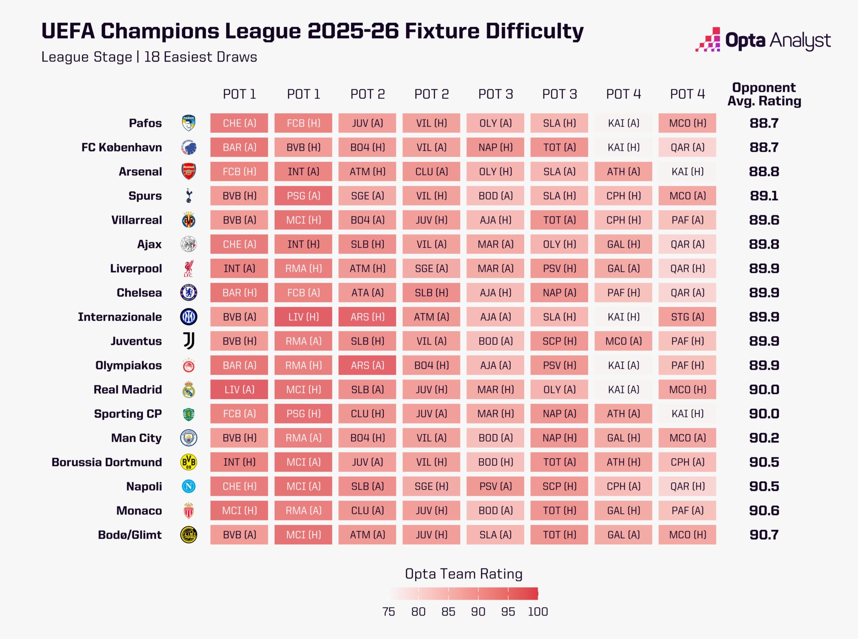The height and width of the screenshot is (639, 858).
Task: Click the Bodø/Glimt club crest
Action: 189,535
